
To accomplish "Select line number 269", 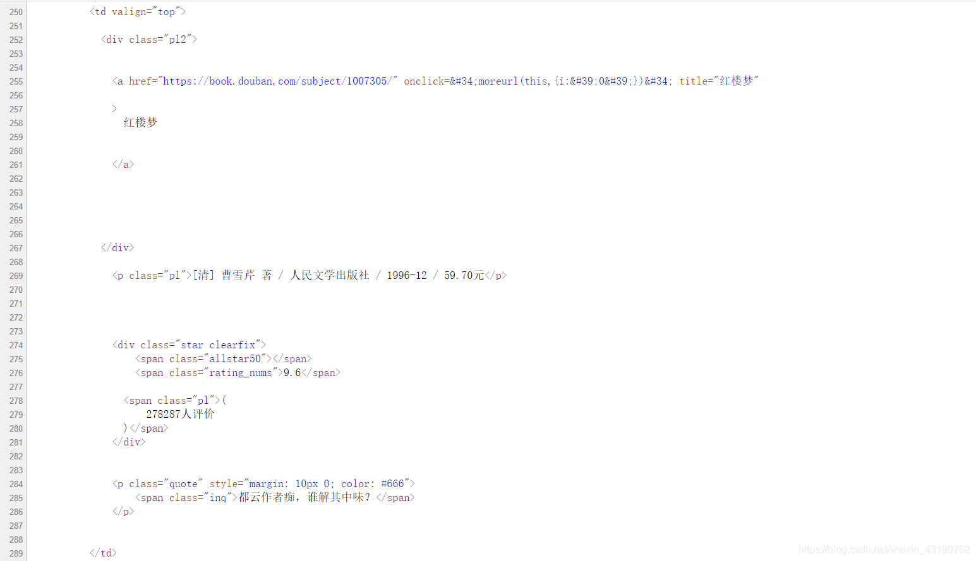I will click(16, 276).
